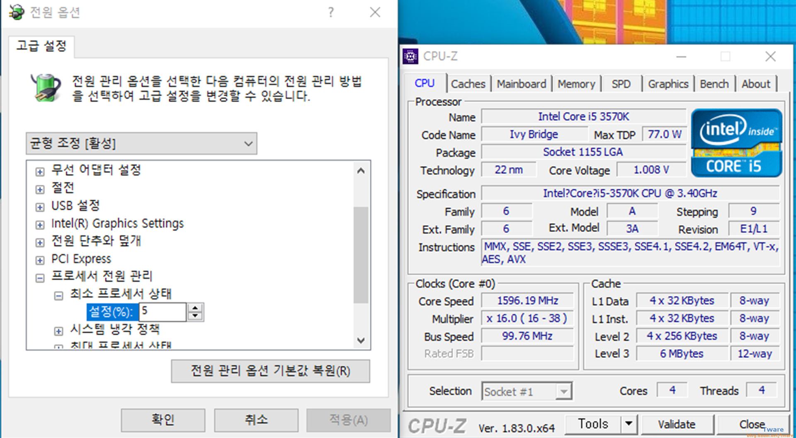Click the green battery plug image
Screen dimensions: 796x438
pyautogui.click(x=46, y=87)
